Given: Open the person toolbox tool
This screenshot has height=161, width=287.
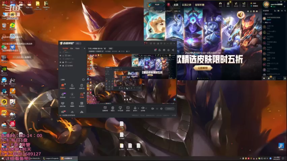Looking at the screenshot, I should pos(72,86).
